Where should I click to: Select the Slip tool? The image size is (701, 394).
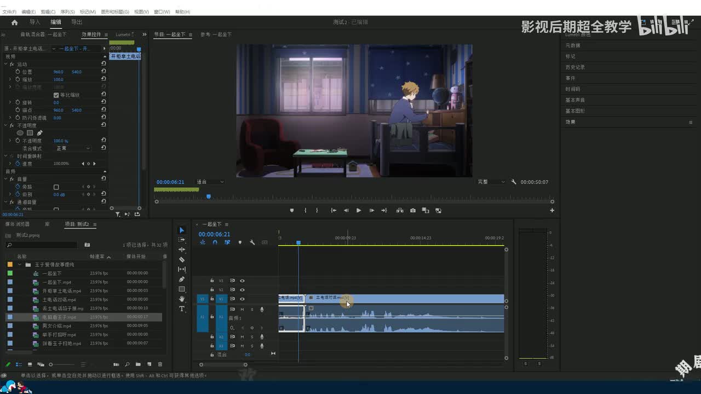point(182,269)
